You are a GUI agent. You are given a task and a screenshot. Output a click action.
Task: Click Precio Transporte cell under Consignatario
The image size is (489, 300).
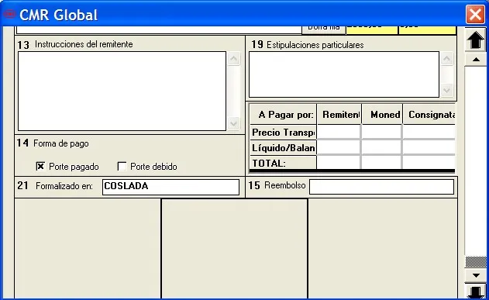[x=429, y=132]
